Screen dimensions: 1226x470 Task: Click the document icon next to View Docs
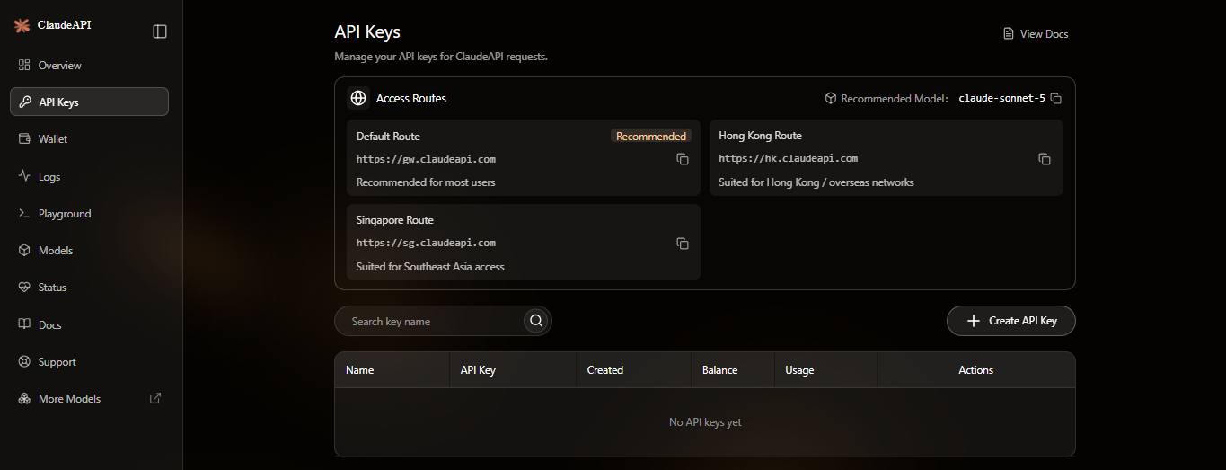[x=1009, y=34]
